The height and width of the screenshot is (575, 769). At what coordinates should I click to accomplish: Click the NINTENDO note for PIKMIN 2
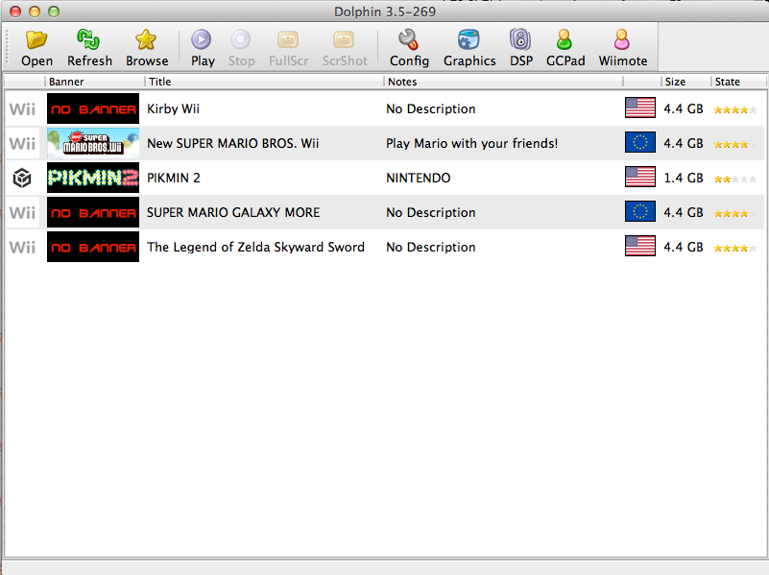419,178
